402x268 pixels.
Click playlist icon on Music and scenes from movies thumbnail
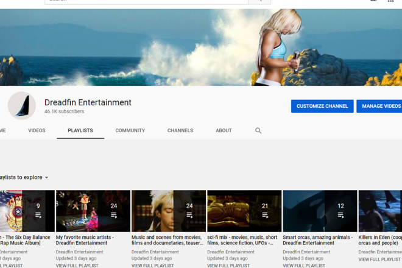pos(189,215)
